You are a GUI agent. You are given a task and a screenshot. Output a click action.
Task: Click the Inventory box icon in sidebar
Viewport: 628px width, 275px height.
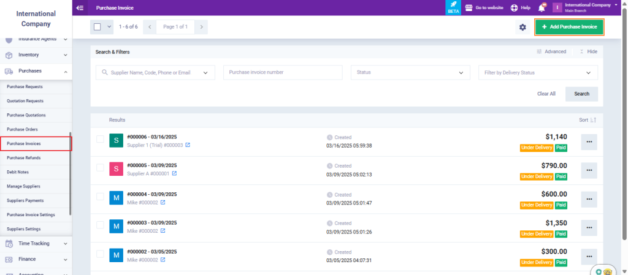click(9, 55)
